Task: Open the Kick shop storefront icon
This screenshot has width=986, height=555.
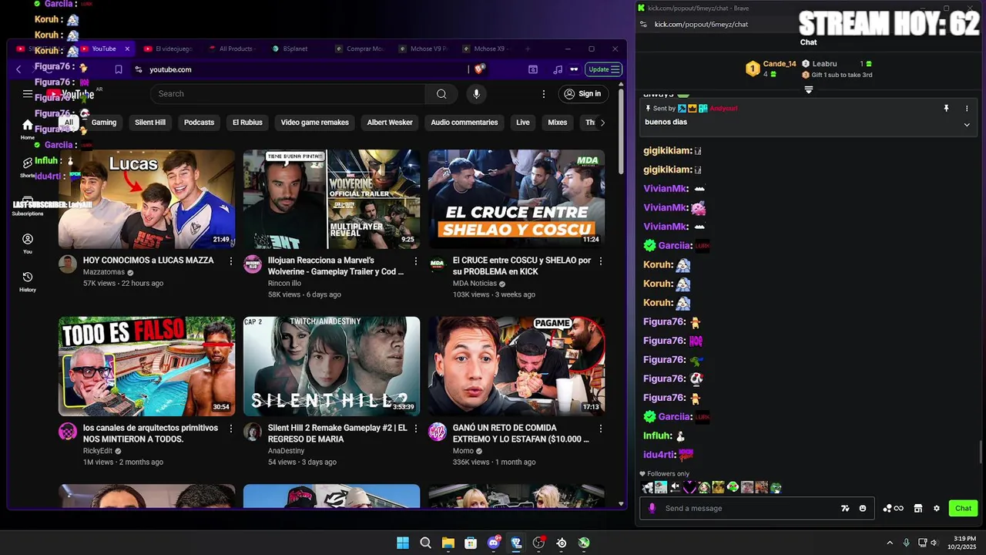Action: (918, 509)
